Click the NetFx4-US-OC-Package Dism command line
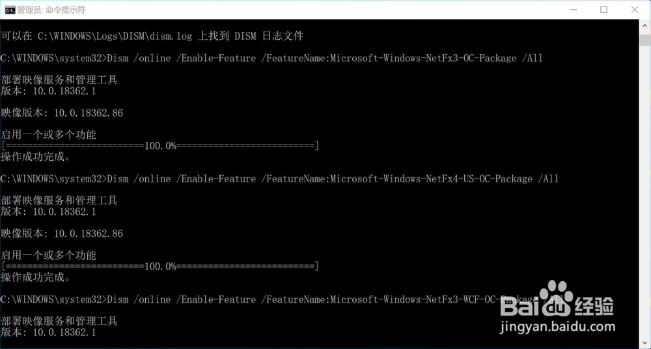This screenshot has width=651, height=349. 280,178
